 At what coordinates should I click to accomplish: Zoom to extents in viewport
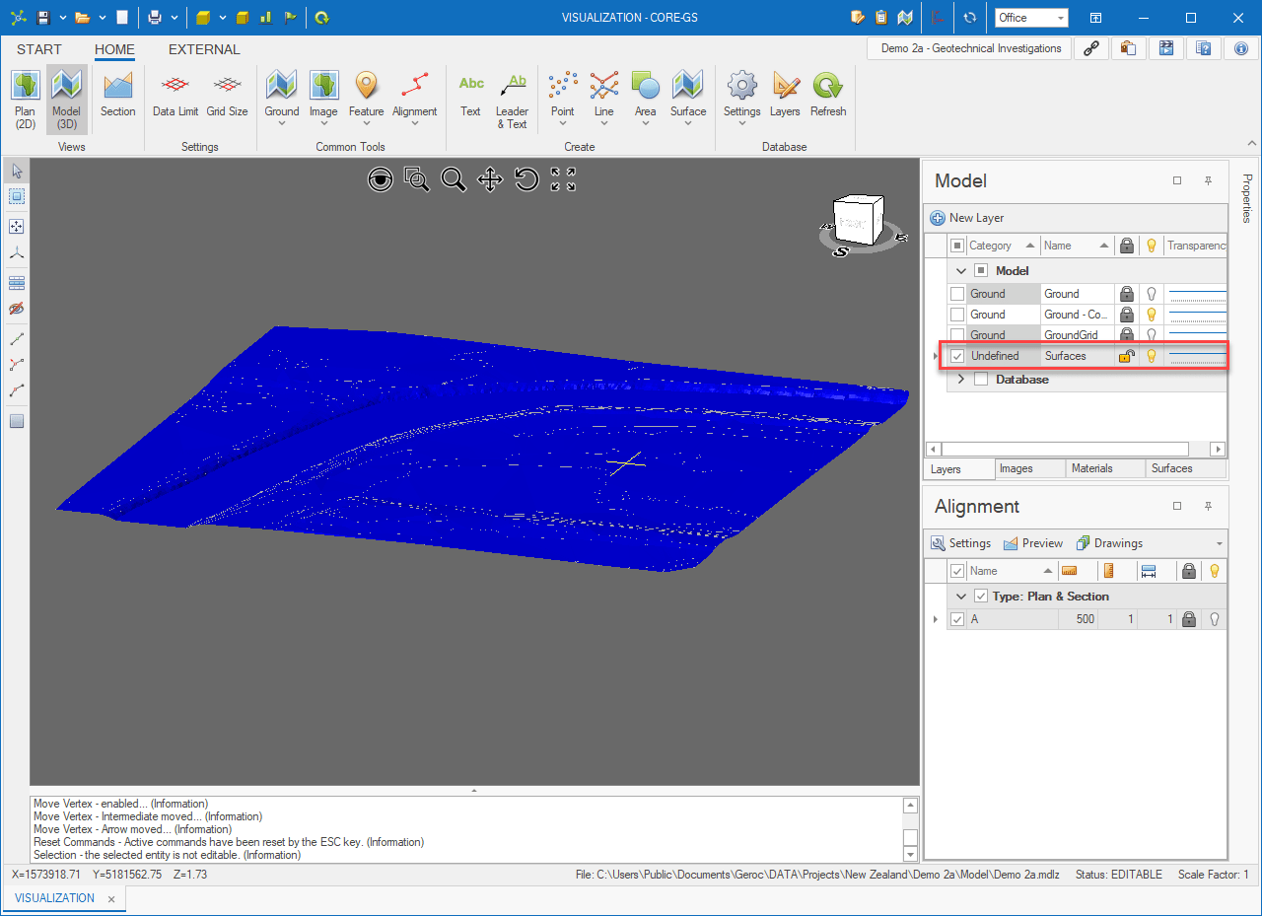563,179
